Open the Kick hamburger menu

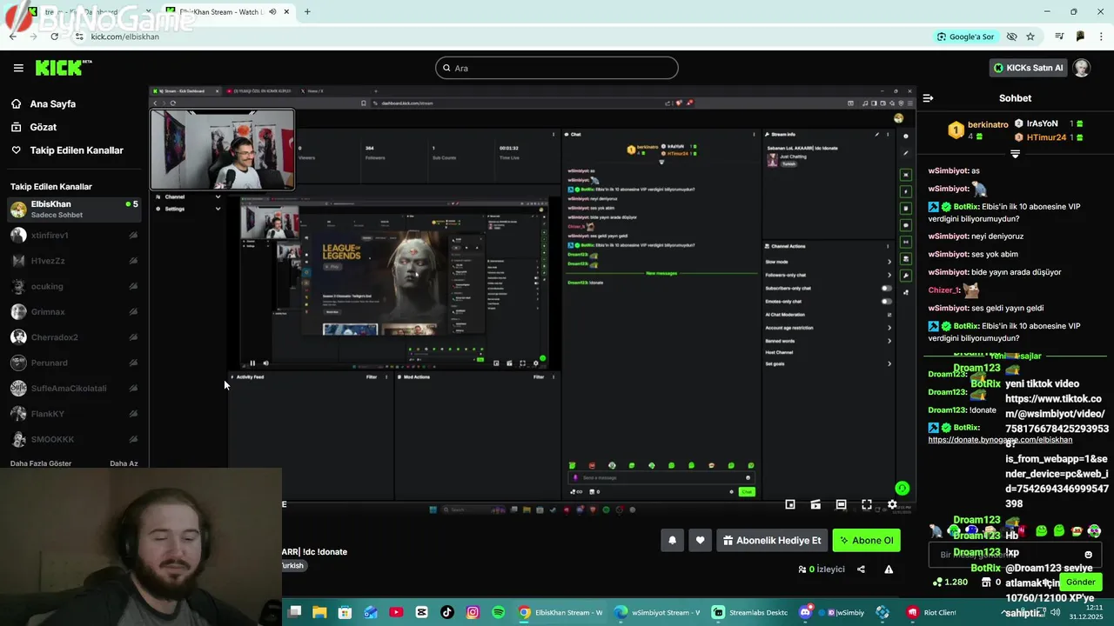point(18,68)
